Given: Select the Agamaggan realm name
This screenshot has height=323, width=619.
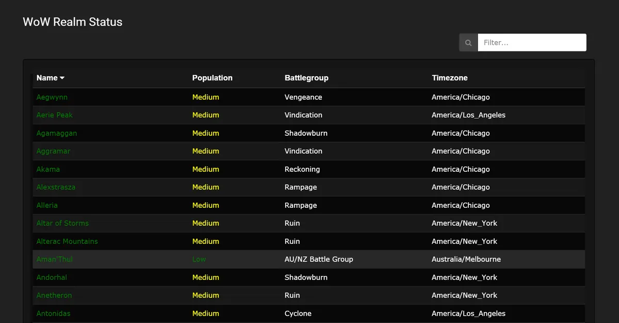Looking at the screenshot, I should coord(56,133).
